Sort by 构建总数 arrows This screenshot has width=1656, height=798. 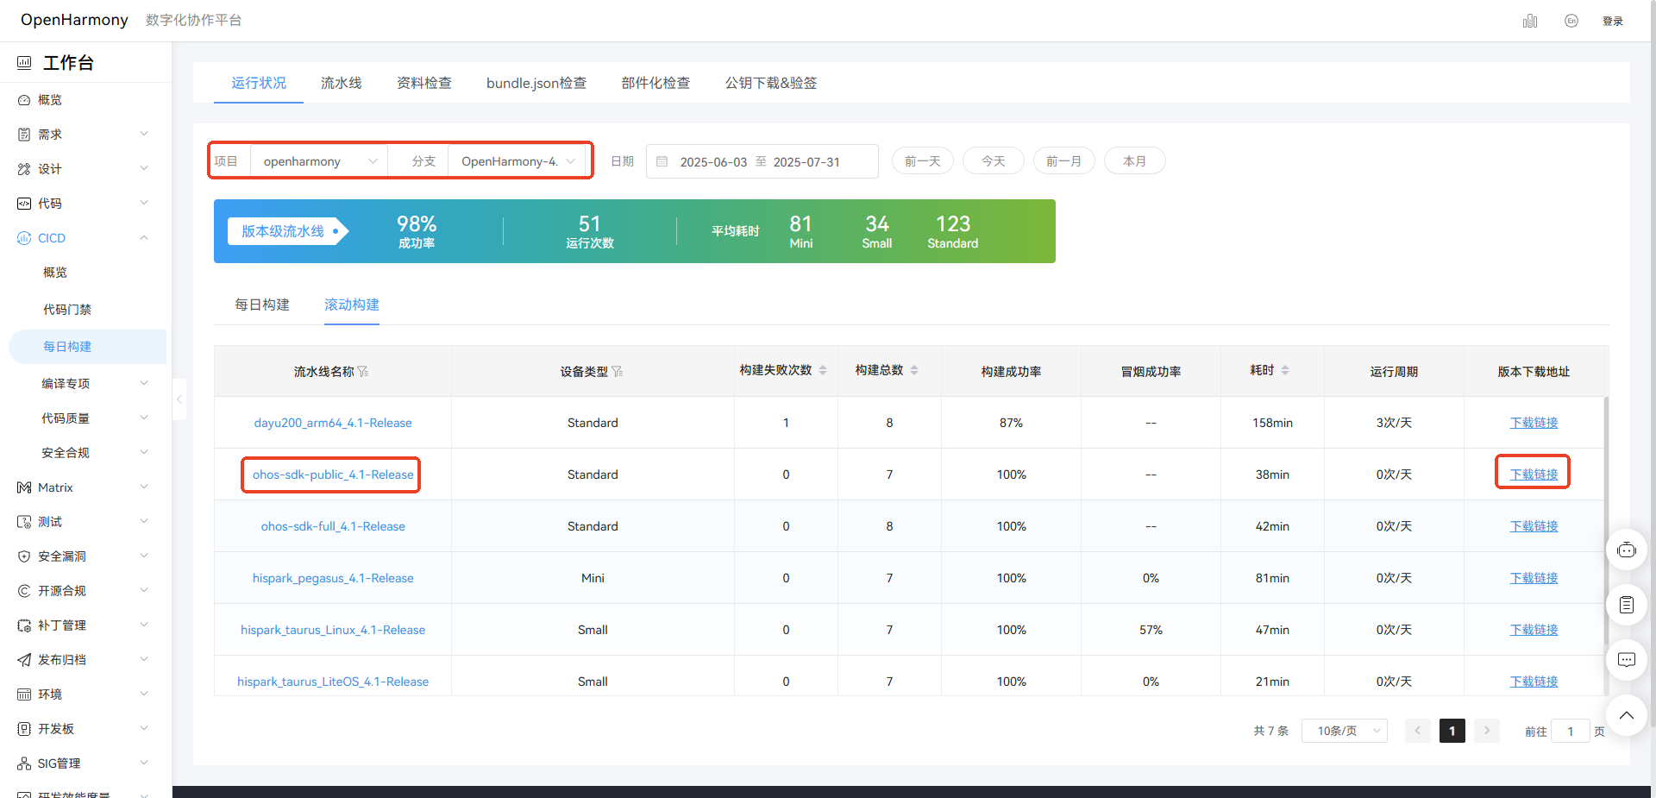(914, 370)
